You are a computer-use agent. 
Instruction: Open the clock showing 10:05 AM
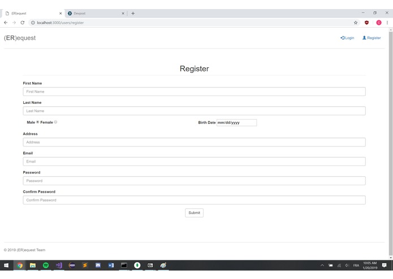click(x=370, y=265)
